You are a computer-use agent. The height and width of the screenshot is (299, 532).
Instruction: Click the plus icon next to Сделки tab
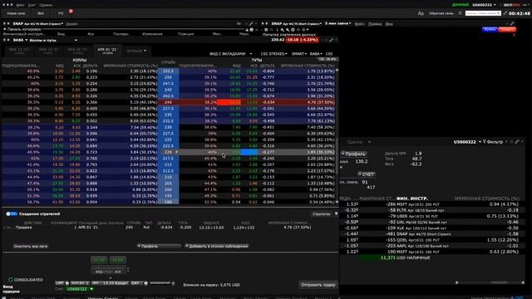[369, 142]
